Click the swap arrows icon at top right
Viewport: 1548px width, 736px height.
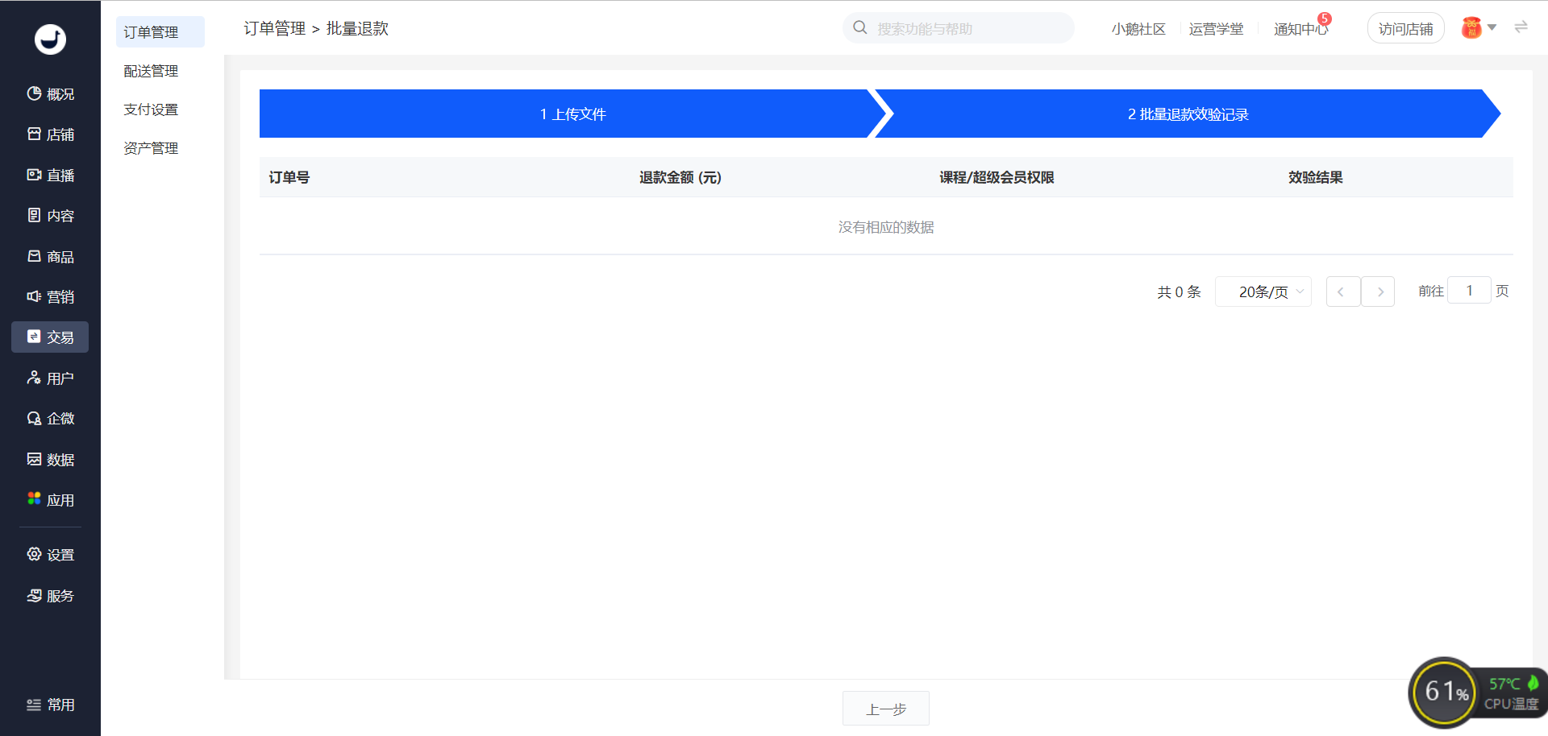(1521, 27)
